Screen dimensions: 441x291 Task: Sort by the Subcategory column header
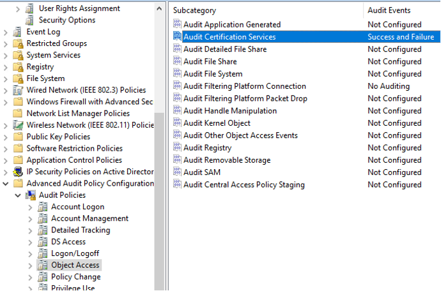pos(194,10)
